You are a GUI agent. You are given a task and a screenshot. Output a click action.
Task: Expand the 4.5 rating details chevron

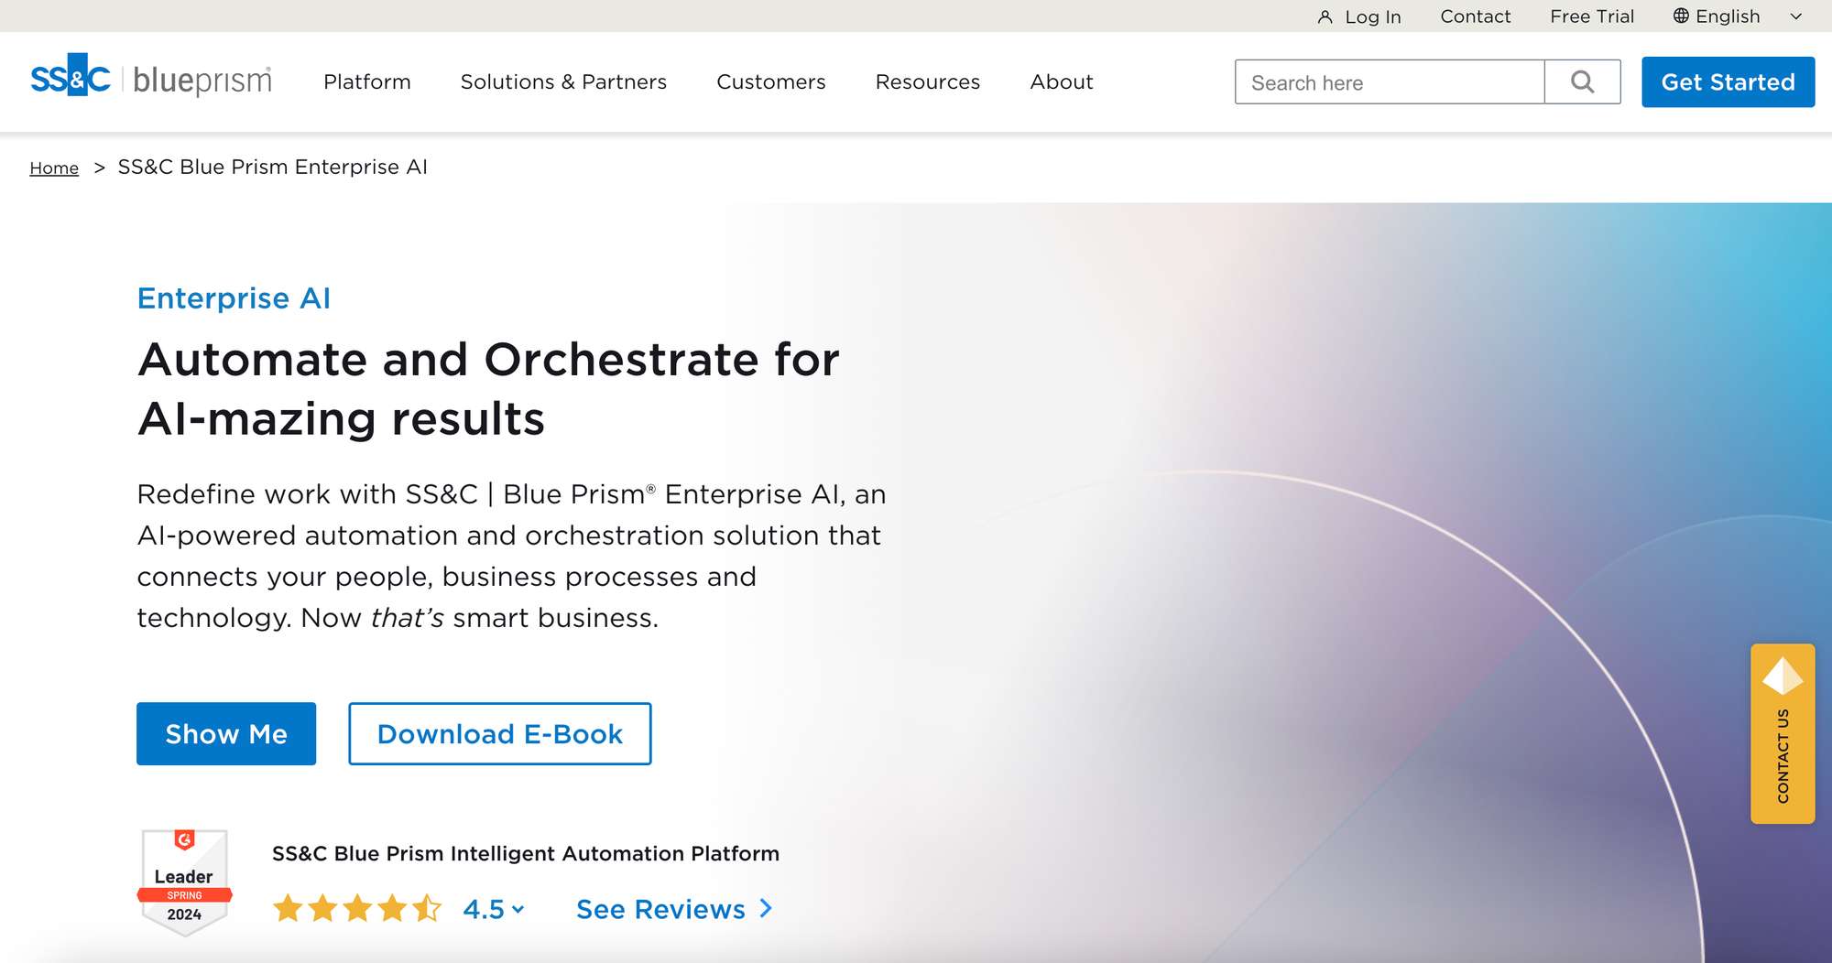518,911
